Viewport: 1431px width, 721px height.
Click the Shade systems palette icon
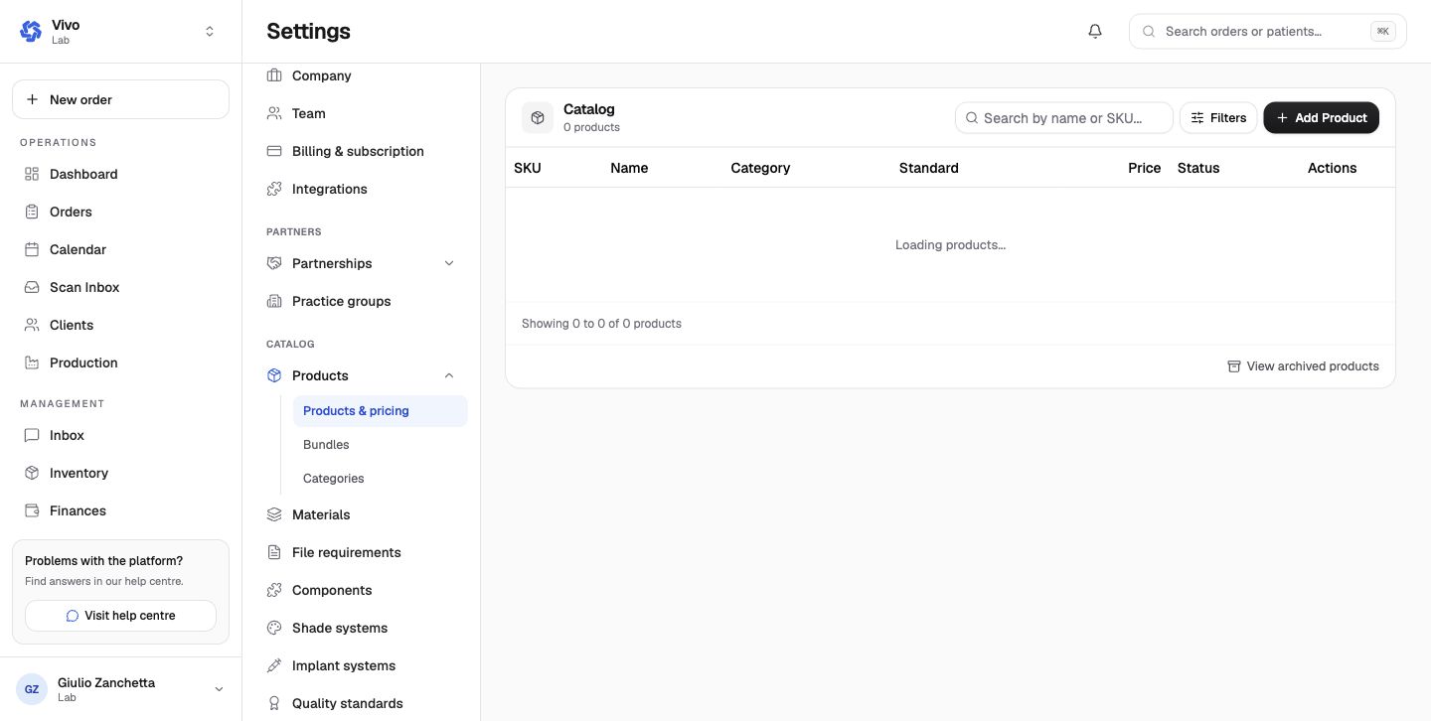coord(274,628)
